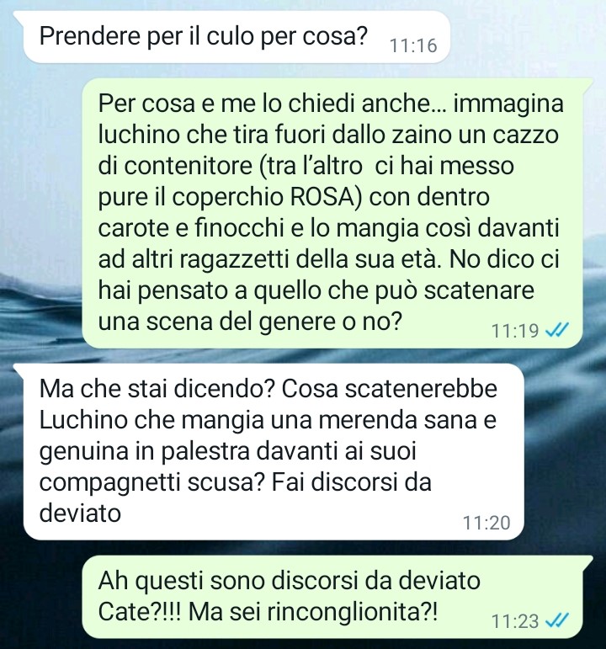606x649 pixels.
Task: Tap the 11:23 timestamp on the last message
Action: tap(515, 621)
